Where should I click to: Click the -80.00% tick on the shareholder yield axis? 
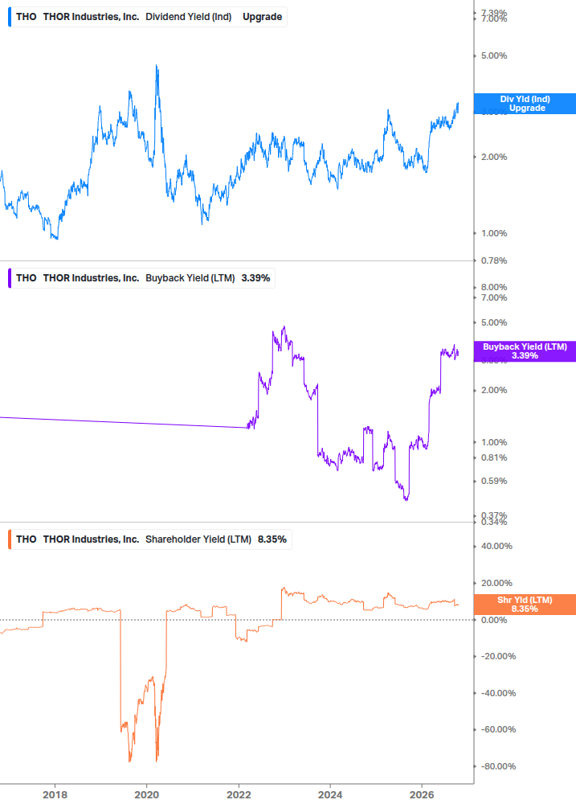[498, 766]
